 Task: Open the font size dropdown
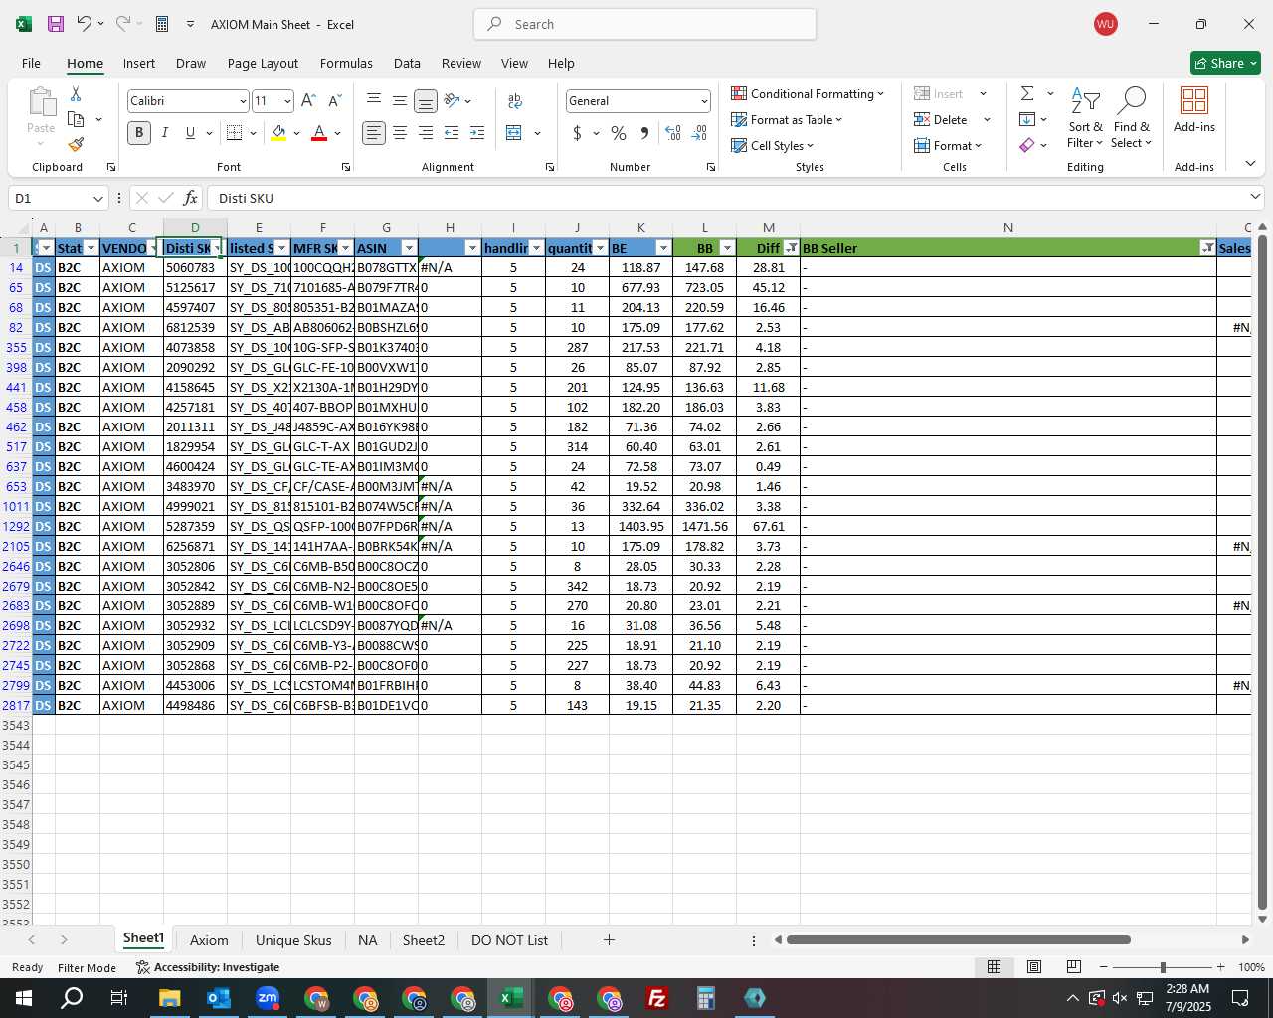(287, 101)
